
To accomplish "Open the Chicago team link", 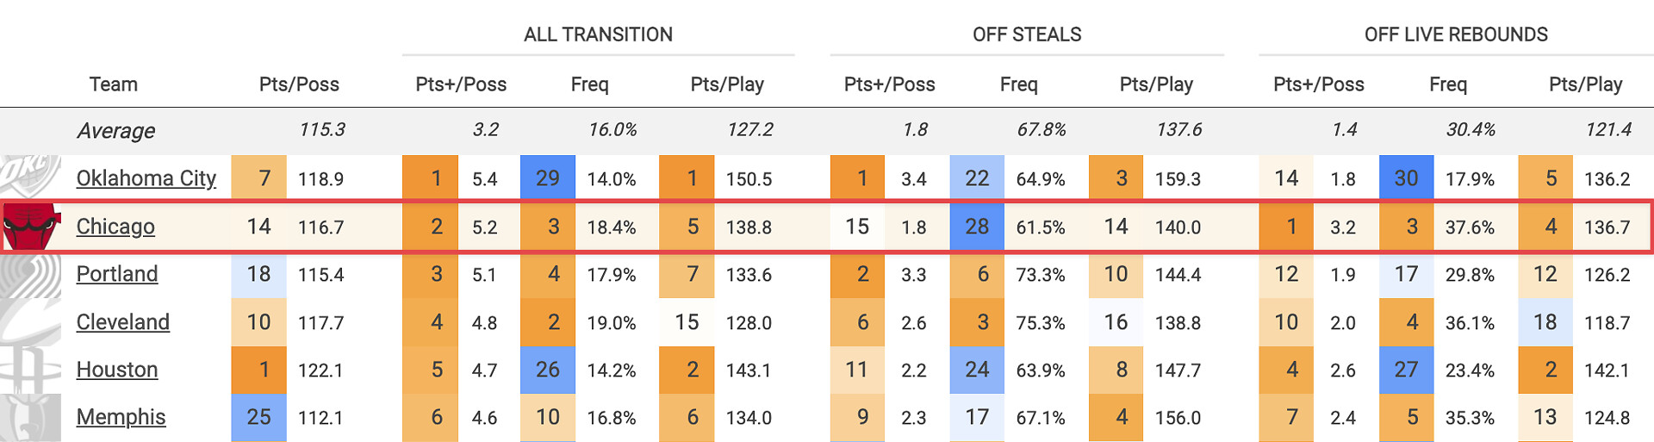I will (115, 227).
